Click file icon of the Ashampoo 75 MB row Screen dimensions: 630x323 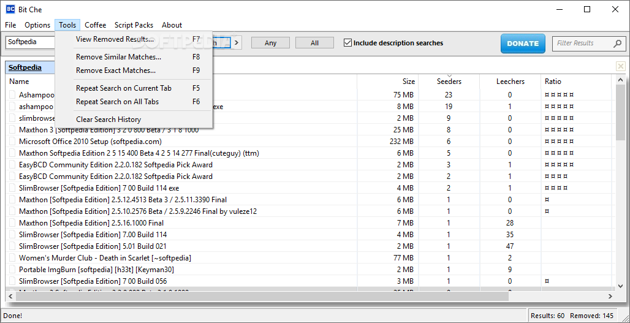pyautogui.click(x=12, y=95)
